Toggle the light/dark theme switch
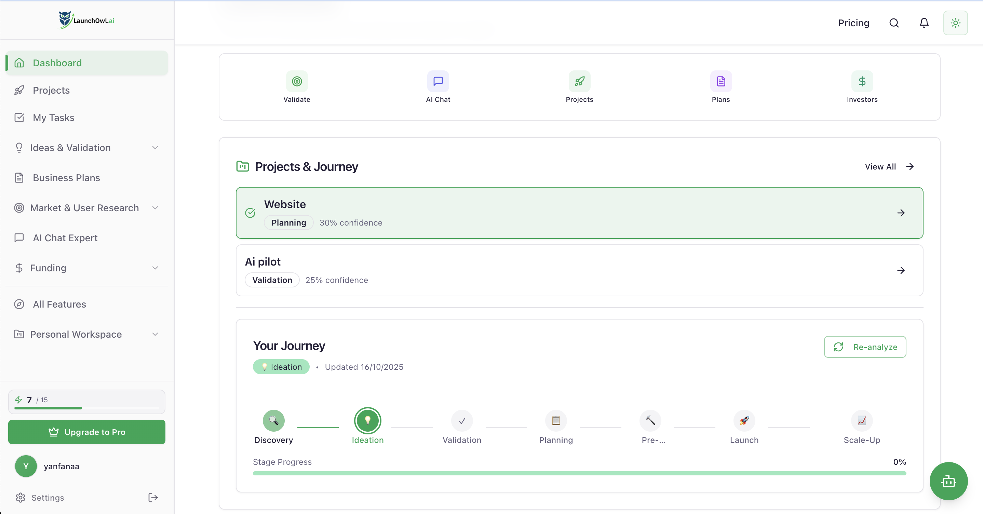This screenshot has height=514, width=983. click(x=955, y=23)
